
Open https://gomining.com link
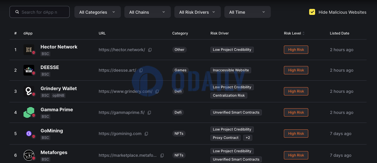(120, 134)
